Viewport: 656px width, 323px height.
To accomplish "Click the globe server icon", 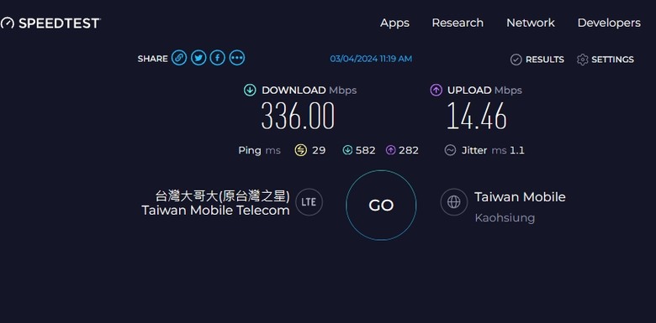I will (453, 202).
